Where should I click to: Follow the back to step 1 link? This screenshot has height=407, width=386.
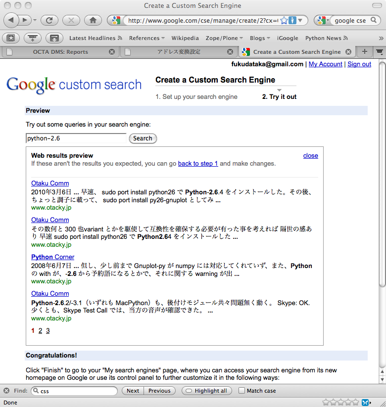pos(198,164)
